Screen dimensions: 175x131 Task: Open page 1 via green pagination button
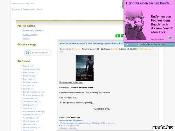(117, 36)
